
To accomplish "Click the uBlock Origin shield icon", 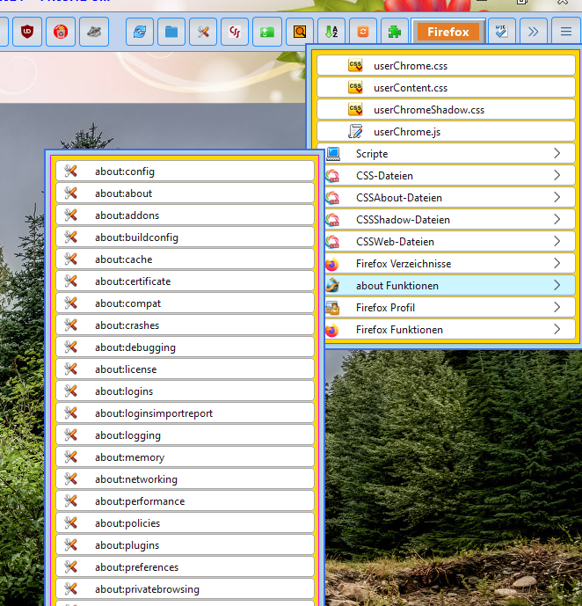I will point(27,33).
